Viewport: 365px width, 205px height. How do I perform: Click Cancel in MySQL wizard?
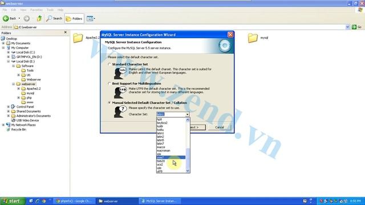220,128
